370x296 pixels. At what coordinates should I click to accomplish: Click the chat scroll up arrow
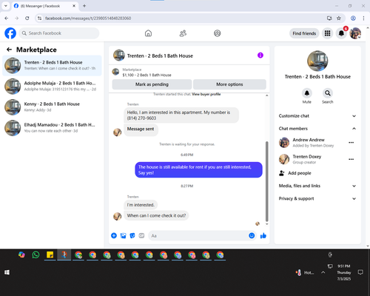pyautogui.click(x=266, y=95)
